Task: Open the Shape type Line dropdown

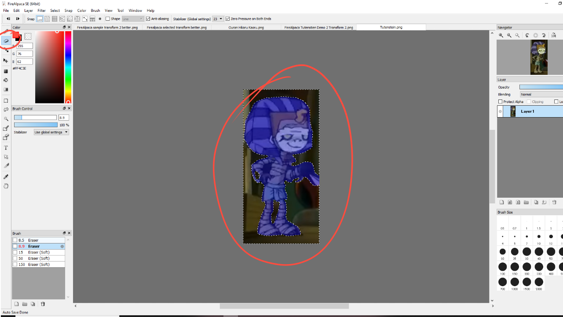Action: coord(133,19)
